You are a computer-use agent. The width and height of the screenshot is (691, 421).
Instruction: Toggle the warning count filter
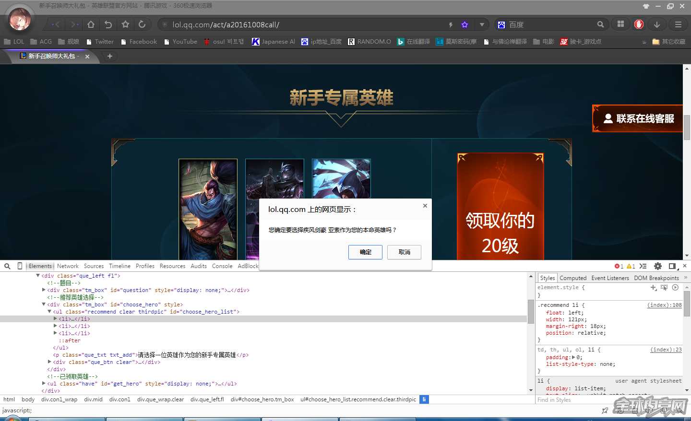point(630,266)
